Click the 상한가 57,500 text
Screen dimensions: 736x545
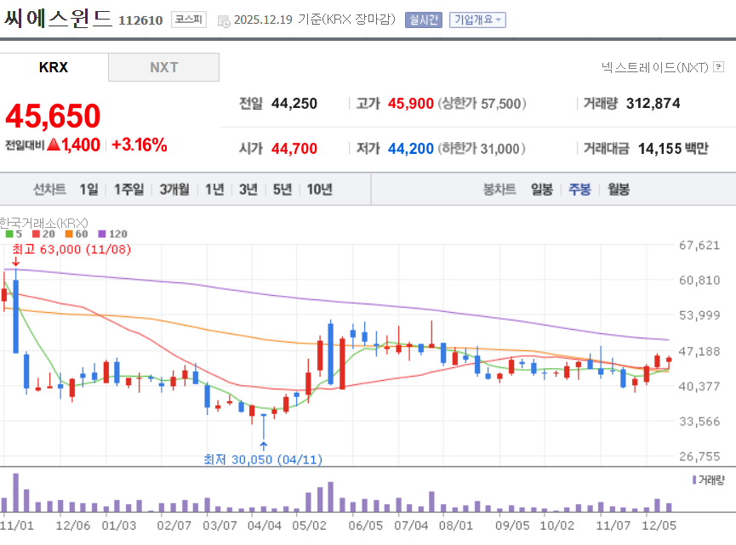(482, 103)
